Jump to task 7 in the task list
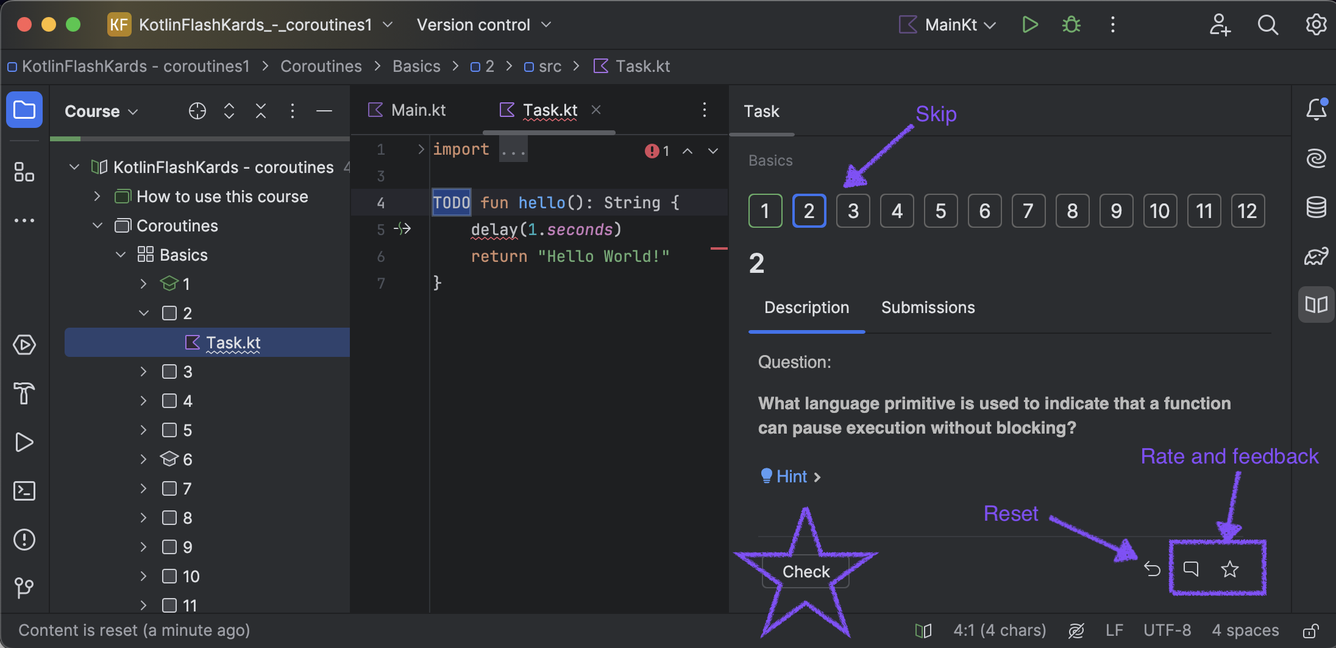Viewport: 1336px width, 648px height. click(x=1029, y=211)
